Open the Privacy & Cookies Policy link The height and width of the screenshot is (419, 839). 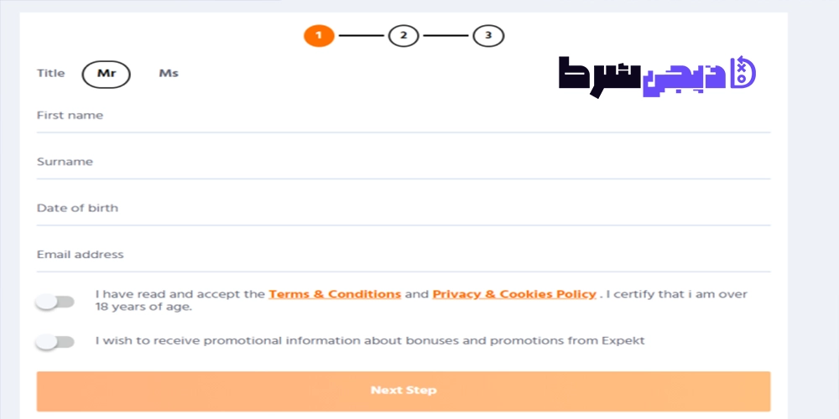click(x=514, y=294)
